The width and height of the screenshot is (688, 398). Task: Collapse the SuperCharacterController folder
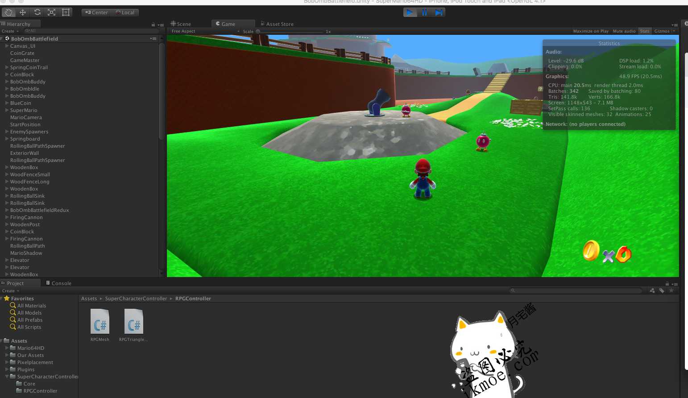[7, 377]
